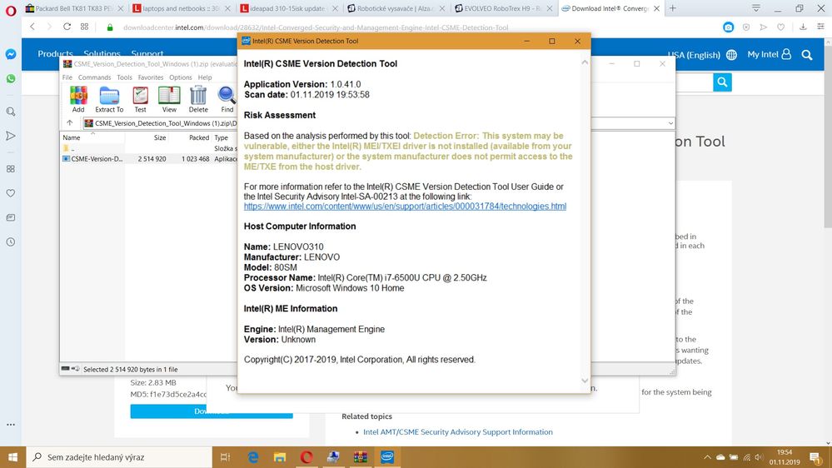Click Intel AMT/CSME Security Advisory link

pos(458,432)
